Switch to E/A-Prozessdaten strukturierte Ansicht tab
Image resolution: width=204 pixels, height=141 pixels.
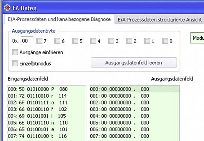[158, 20]
